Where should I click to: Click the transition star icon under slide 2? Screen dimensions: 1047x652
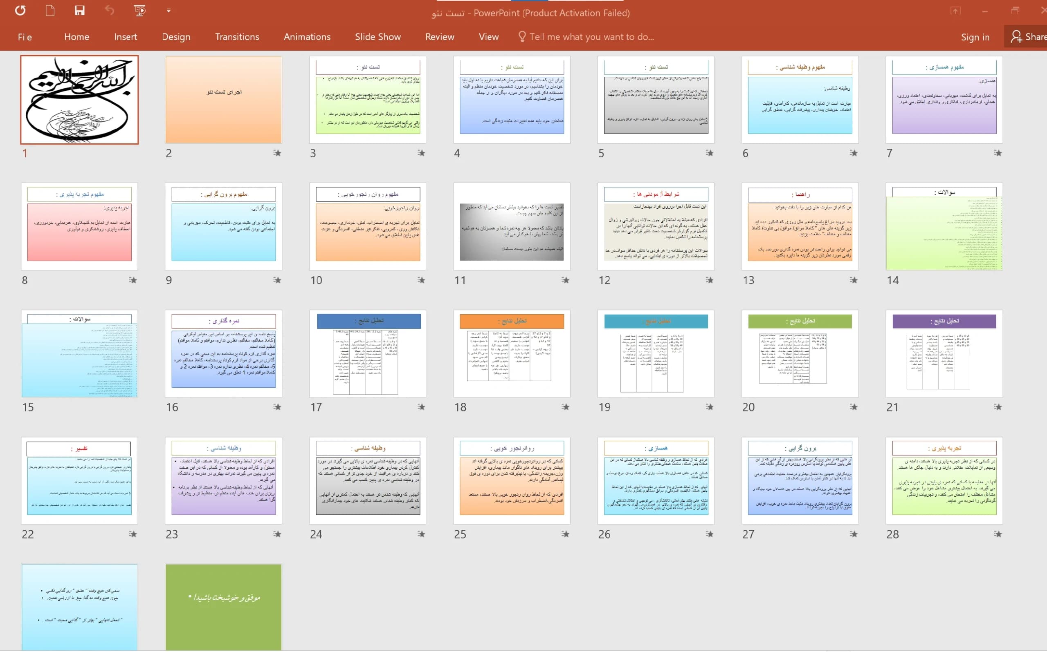tap(277, 153)
